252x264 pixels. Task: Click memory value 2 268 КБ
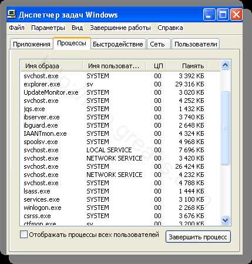pyautogui.click(x=191, y=208)
